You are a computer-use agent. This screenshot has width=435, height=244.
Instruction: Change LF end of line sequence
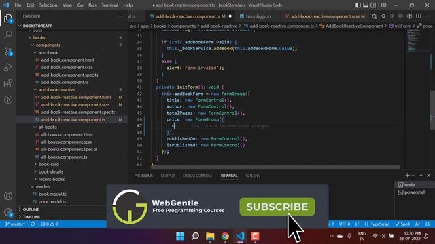point(357,224)
